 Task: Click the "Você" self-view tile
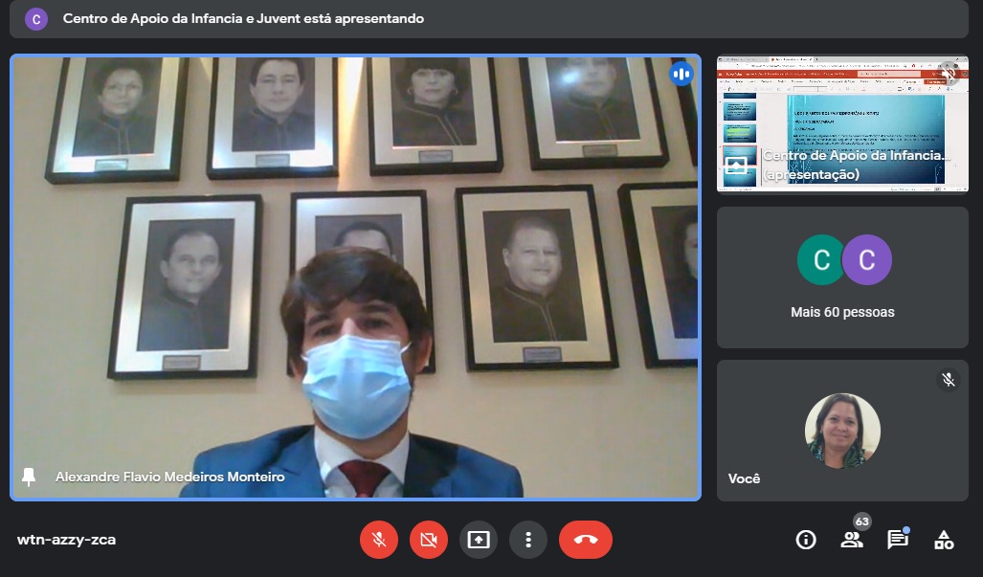(x=842, y=431)
